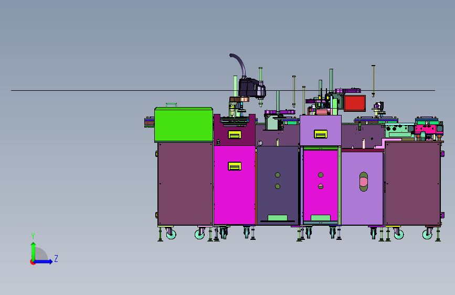The width and height of the screenshot is (455, 295).
Task: Select the yellow handle on the lower magenta door
Action: point(235,166)
